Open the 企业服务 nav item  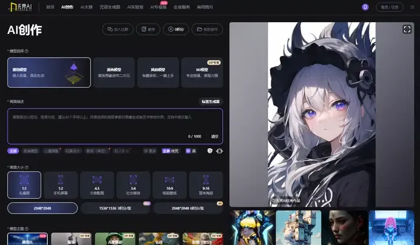(181, 7)
